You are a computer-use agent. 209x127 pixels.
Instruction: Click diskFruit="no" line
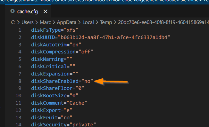pos(52,117)
